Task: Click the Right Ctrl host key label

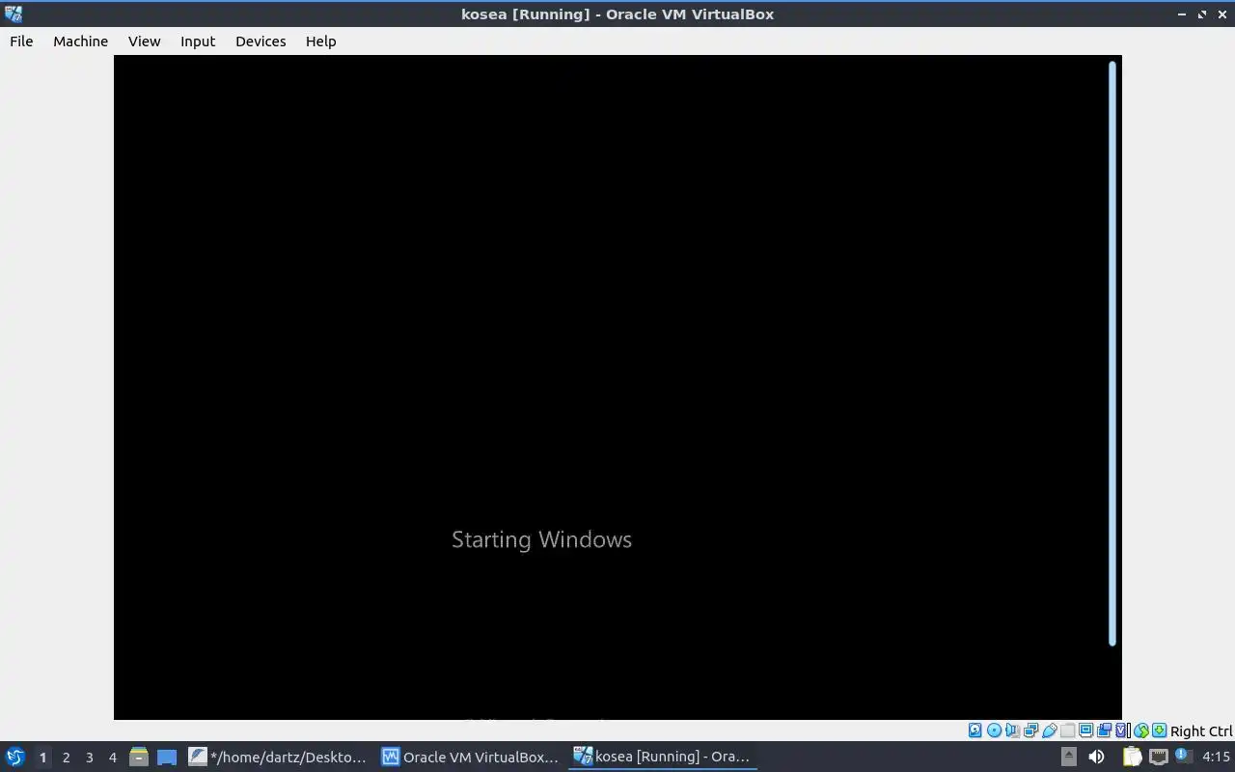Action: point(1201,731)
